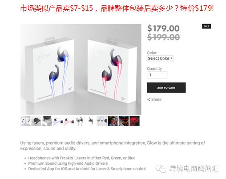Click the Quantity input field

[157, 75]
